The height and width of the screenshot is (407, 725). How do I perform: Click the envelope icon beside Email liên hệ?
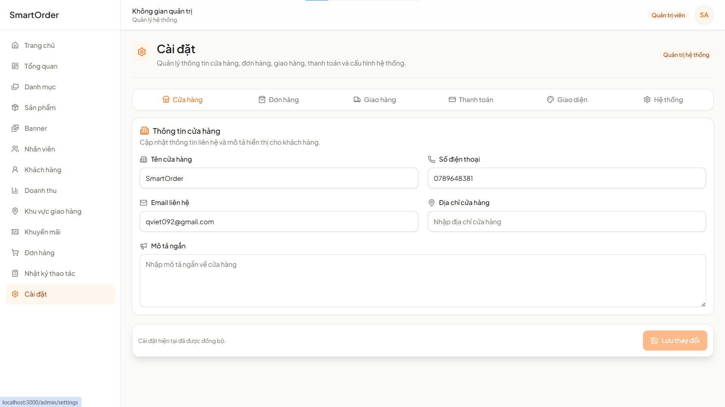click(143, 203)
